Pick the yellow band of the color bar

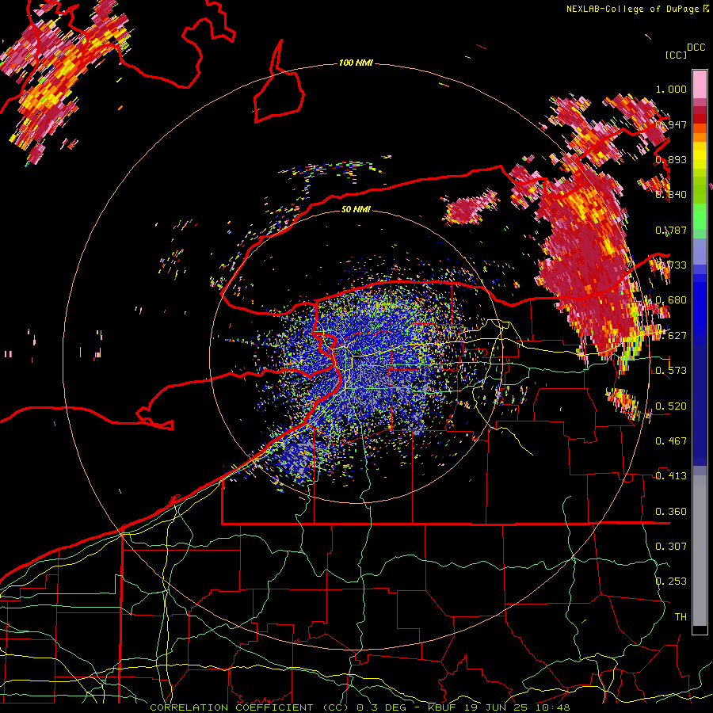pyautogui.click(x=700, y=157)
